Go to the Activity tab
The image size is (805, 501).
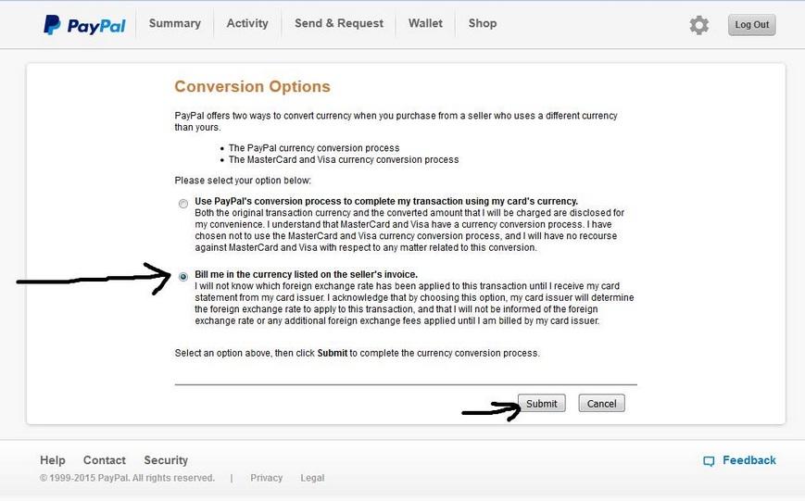247,23
